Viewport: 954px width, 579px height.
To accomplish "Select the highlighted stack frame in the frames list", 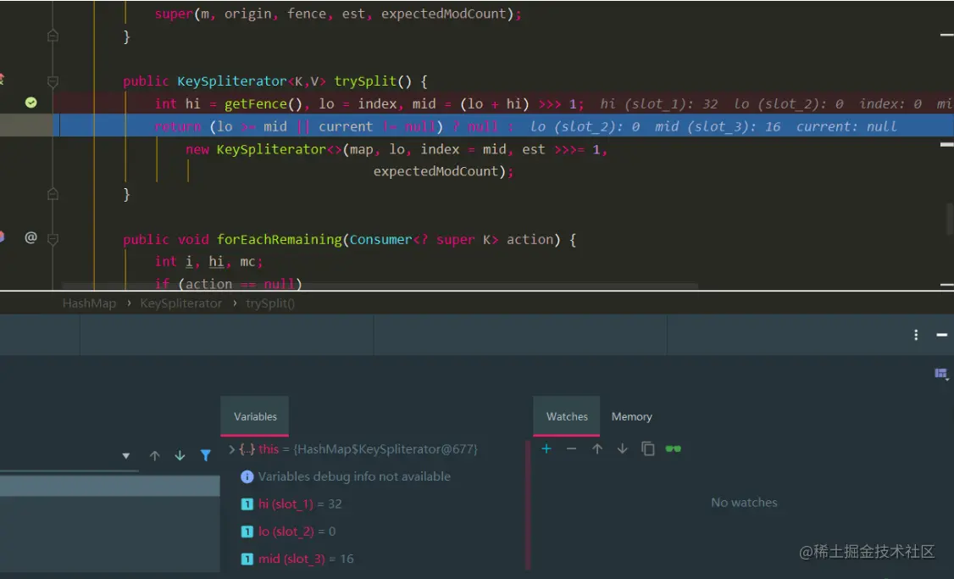I will 109,486.
